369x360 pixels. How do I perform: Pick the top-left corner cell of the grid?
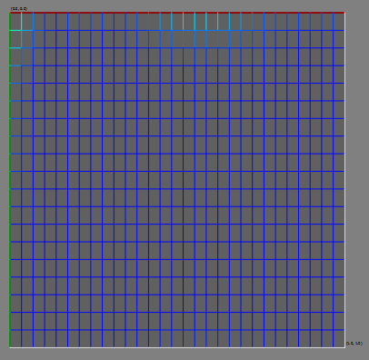(x=16, y=22)
